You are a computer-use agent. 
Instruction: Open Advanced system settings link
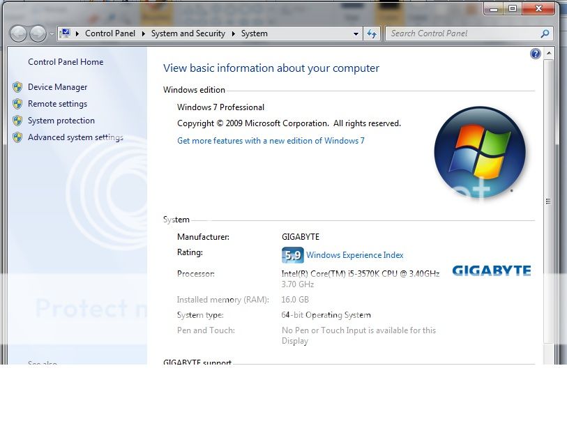[x=75, y=137]
